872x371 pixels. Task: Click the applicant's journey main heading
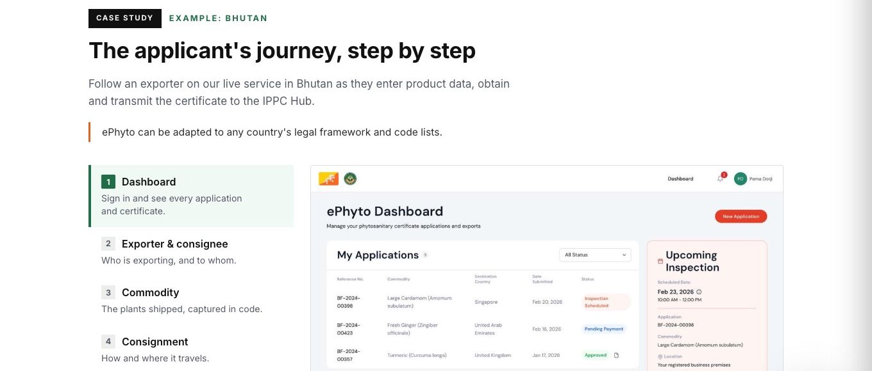282,50
